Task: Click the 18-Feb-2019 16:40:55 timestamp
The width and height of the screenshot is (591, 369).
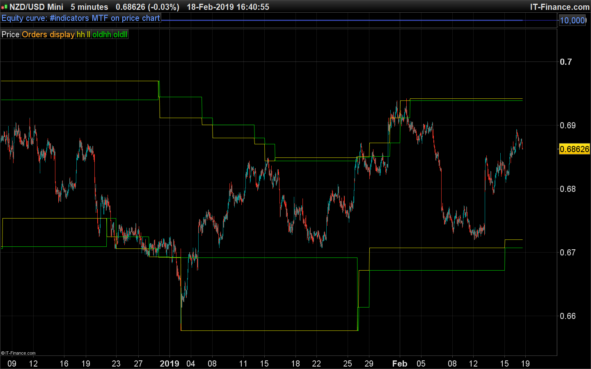Action: (228, 7)
